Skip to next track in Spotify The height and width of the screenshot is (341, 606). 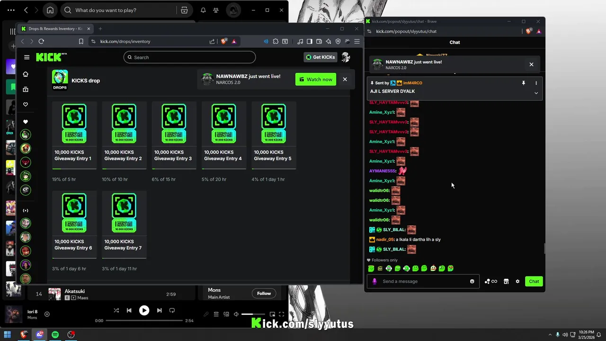click(x=159, y=311)
